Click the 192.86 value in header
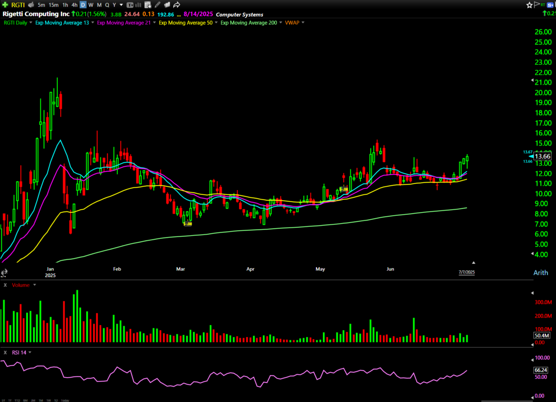The width and height of the screenshot is (556, 402). pos(165,15)
